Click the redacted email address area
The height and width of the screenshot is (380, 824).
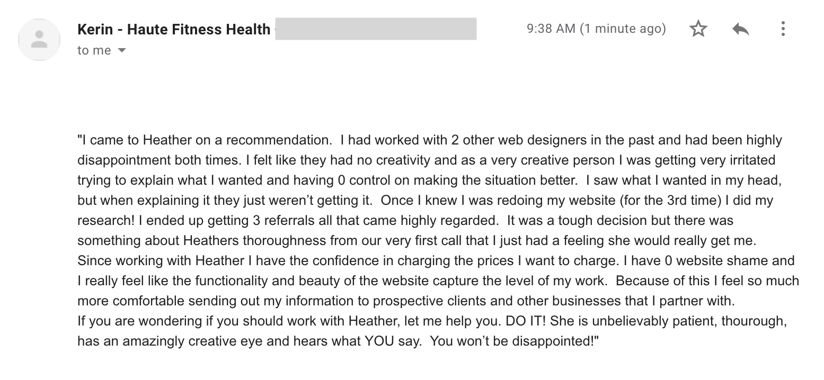click(x=377, y=29)
